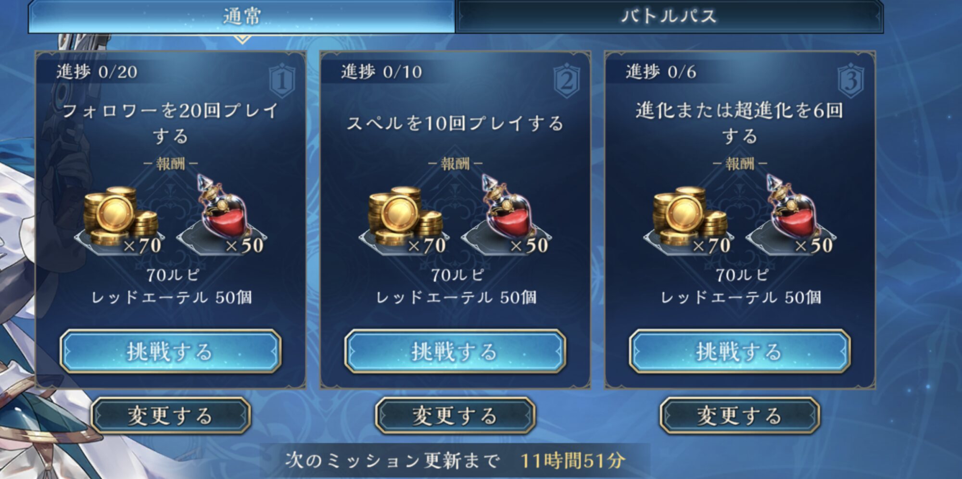Click the mission refresh timer 11時間51分

(x=573, y=461)
